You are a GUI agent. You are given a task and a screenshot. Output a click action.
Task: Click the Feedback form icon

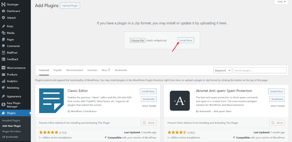(x=3, y=59)
